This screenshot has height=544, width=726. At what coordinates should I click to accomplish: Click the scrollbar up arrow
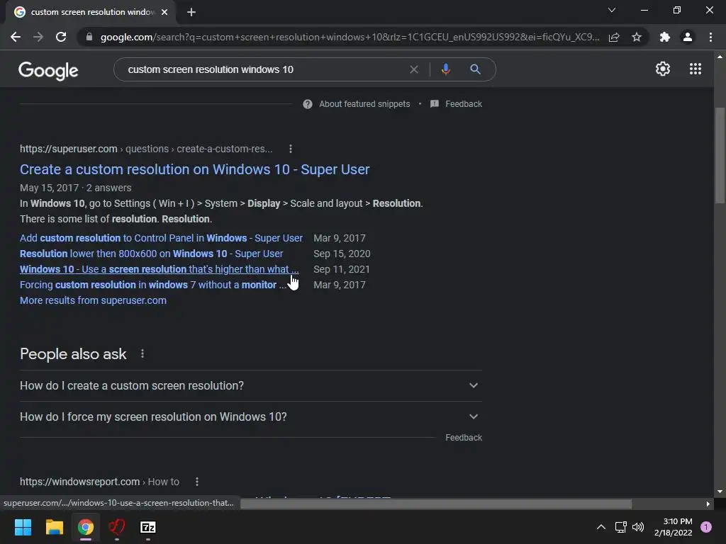point(720,57)
